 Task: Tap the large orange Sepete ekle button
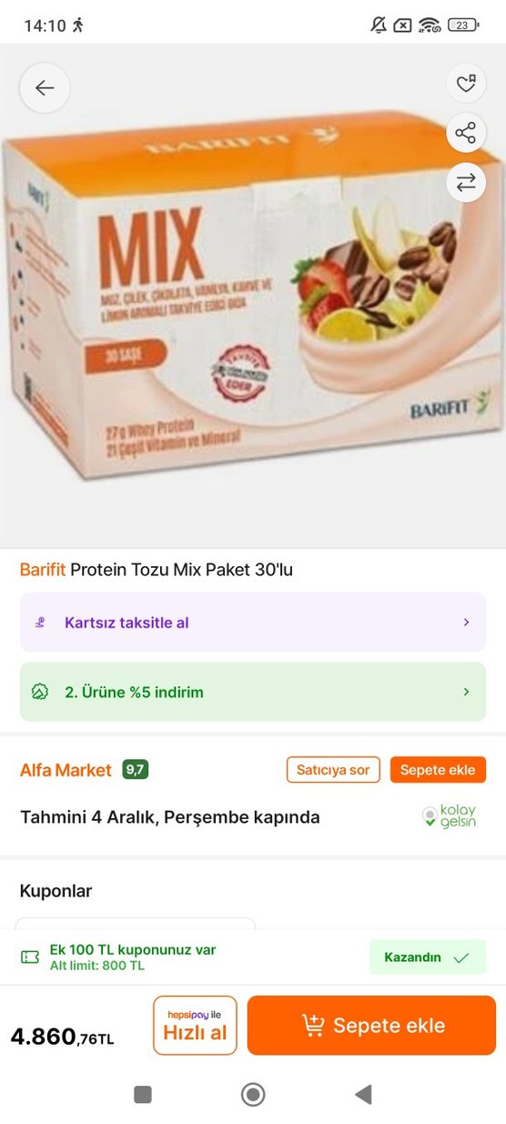pos(371,1025)
